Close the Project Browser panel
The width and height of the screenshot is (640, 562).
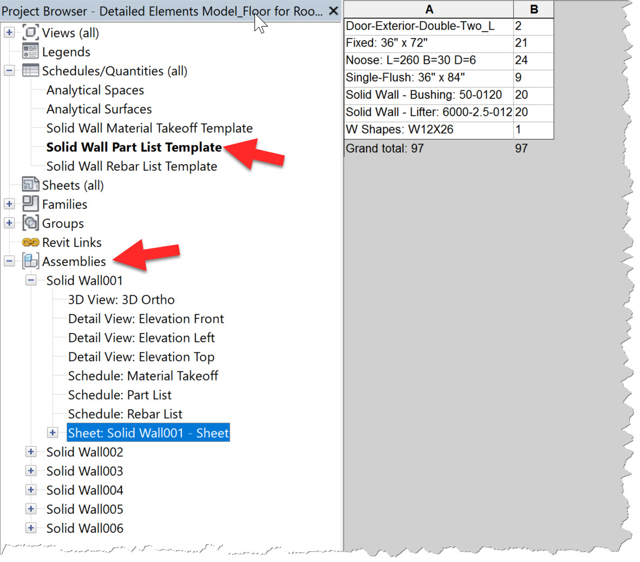[x=334, y=10]
